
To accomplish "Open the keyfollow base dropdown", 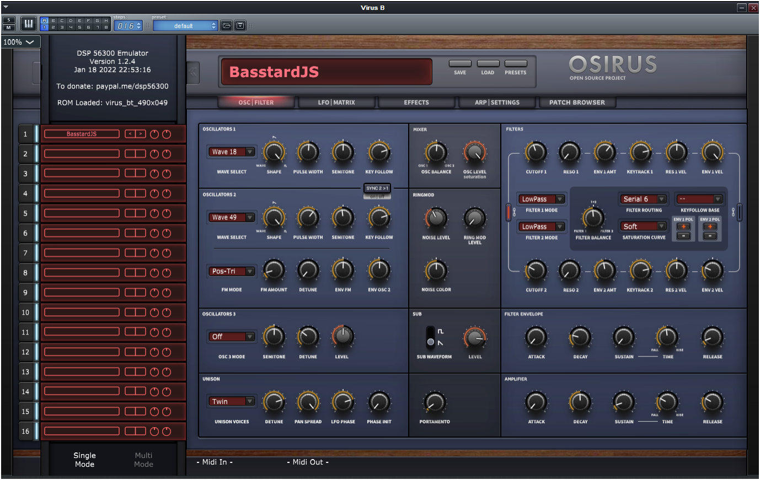I will pos(699,199).
